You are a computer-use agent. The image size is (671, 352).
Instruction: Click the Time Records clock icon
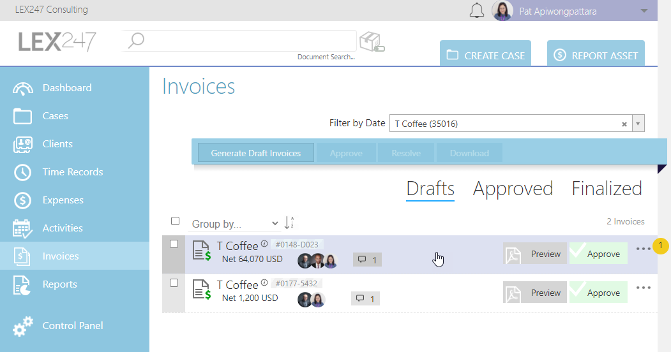22,173
